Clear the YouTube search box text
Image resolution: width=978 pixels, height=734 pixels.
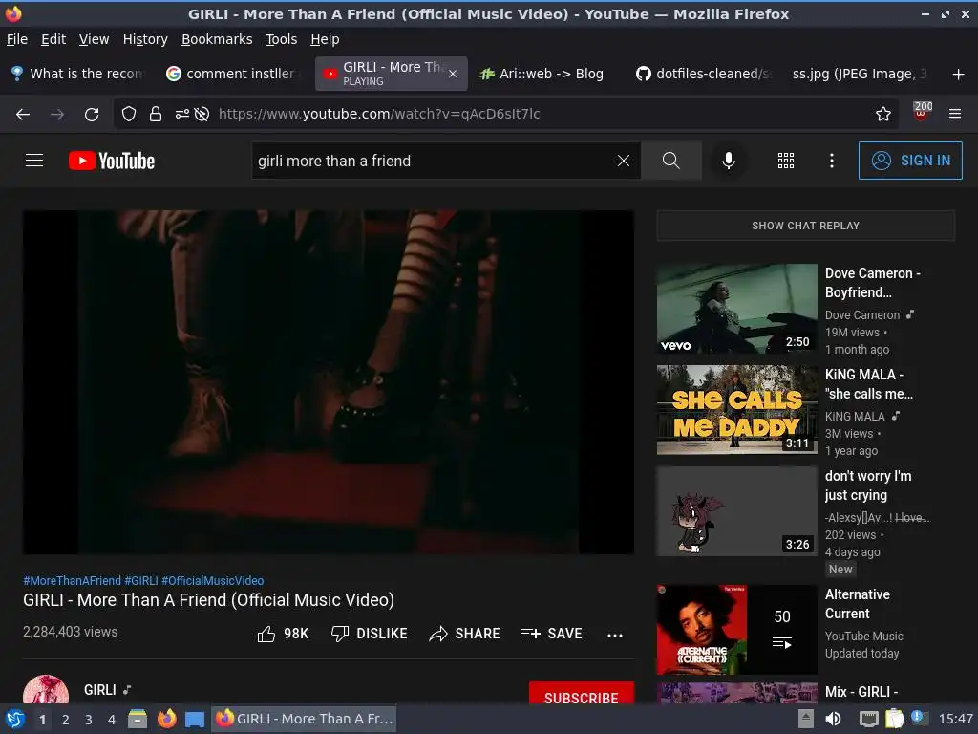tap(623, 161)
